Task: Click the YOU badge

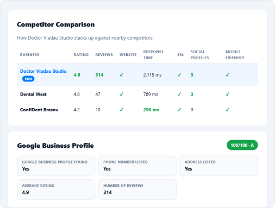Action: pyautogui.click(x=28, y=79)
